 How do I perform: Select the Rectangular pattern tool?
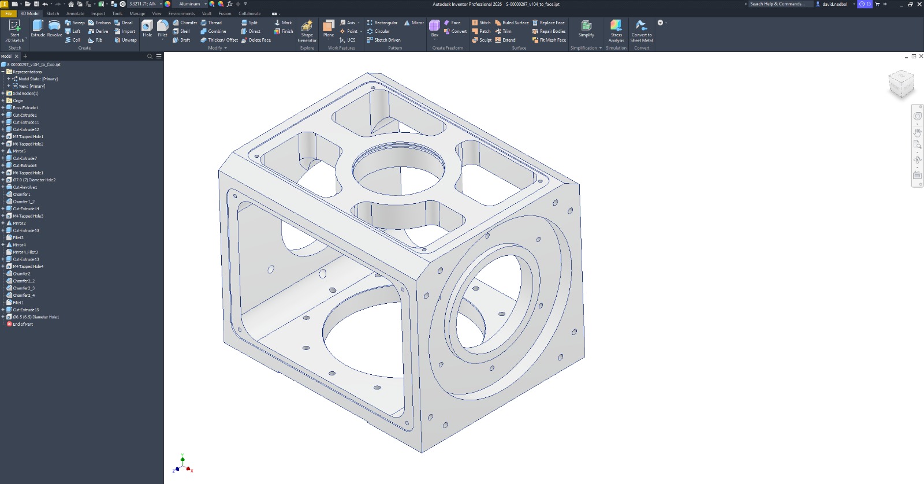point(382,23)
